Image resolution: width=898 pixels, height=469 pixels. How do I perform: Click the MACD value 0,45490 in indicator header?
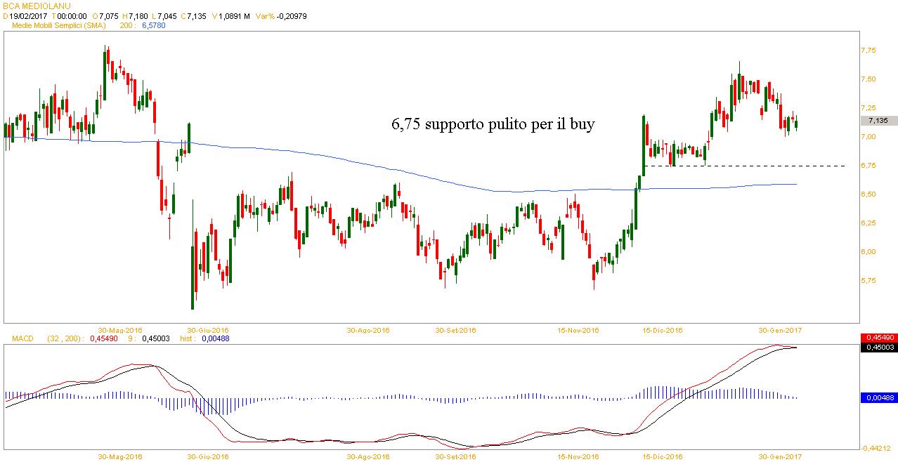pyautogui.click(x=103, y=339)
